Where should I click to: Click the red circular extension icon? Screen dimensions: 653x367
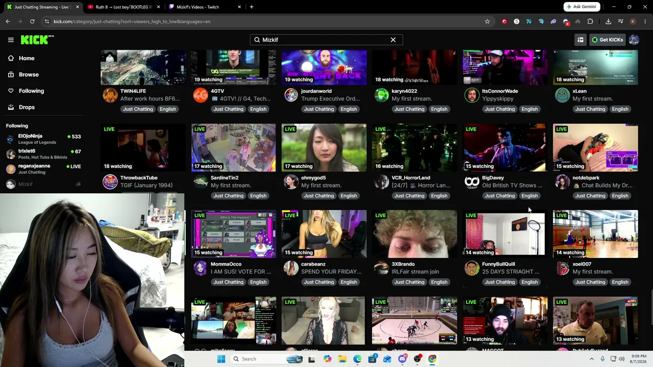504,21
